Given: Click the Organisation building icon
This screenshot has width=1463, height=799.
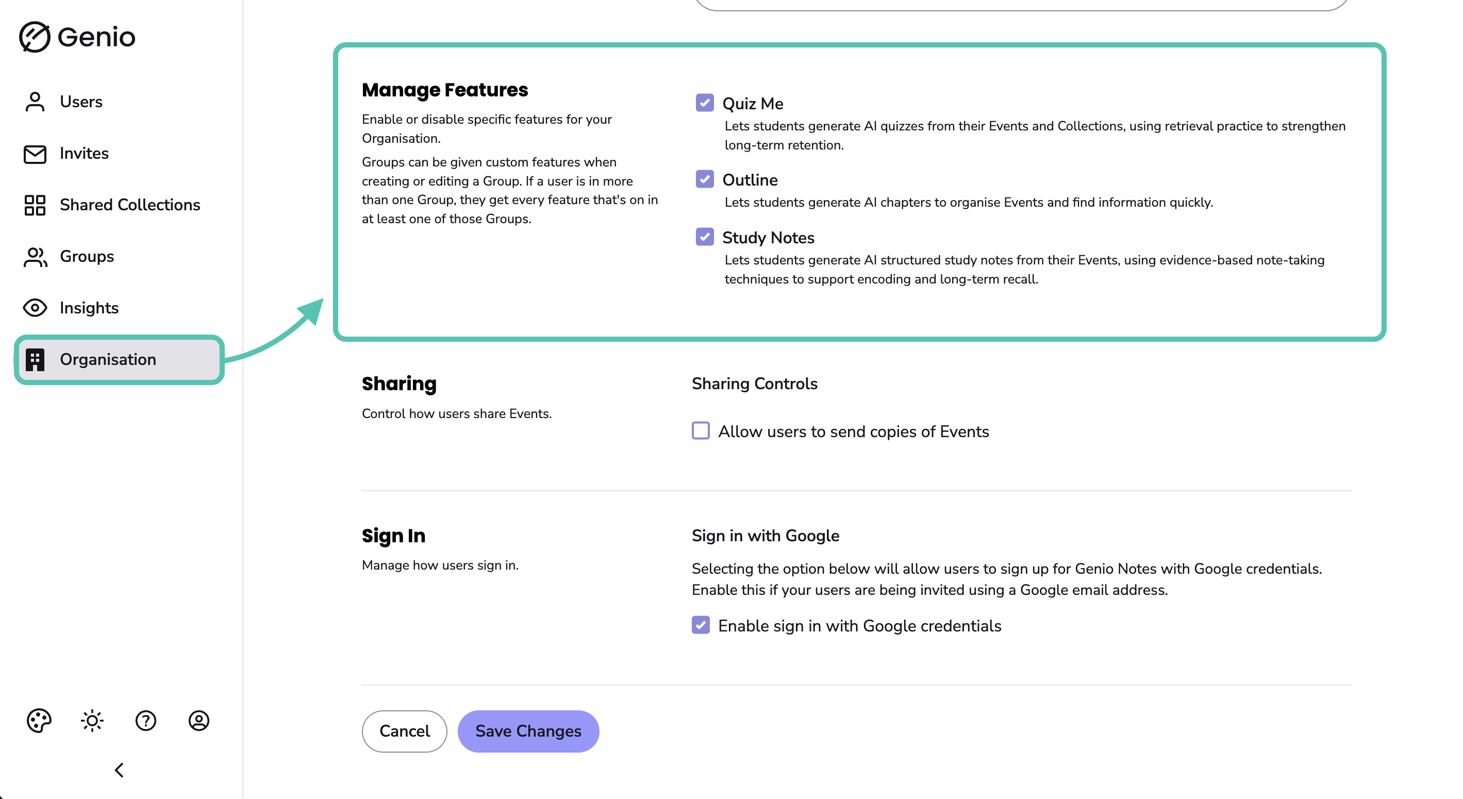Looking at the screenshot, I should (x=35, y=359).
